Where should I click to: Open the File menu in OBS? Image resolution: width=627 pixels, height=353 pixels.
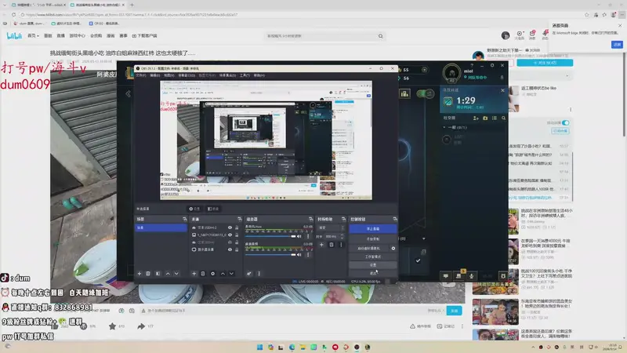[142, 75]
